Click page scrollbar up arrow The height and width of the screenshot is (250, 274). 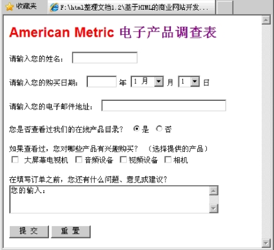pyautogui.click(x=266, y=20)
